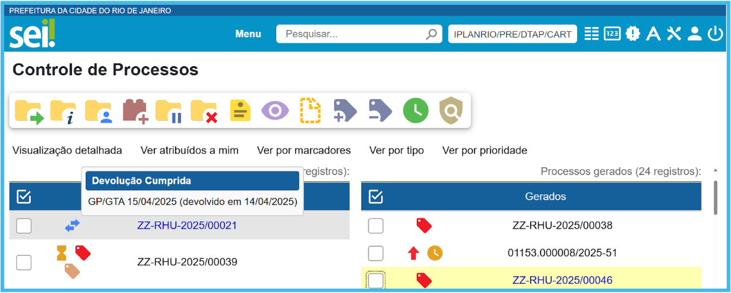Switch to Ver por prioridade view

tap(484, 150)
